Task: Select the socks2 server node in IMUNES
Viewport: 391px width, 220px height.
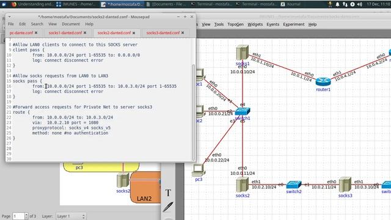Action: [x=243, y=185]
